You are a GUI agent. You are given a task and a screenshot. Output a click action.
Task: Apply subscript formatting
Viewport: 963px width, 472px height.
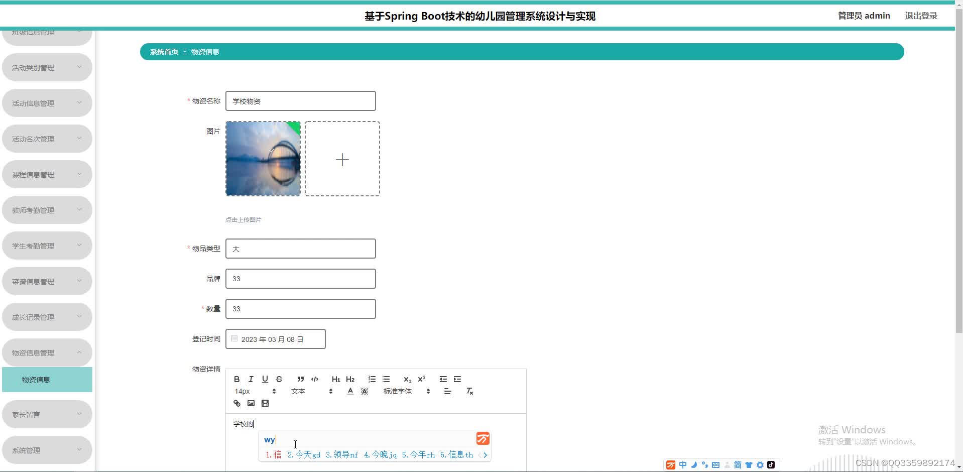pos(407,379)
